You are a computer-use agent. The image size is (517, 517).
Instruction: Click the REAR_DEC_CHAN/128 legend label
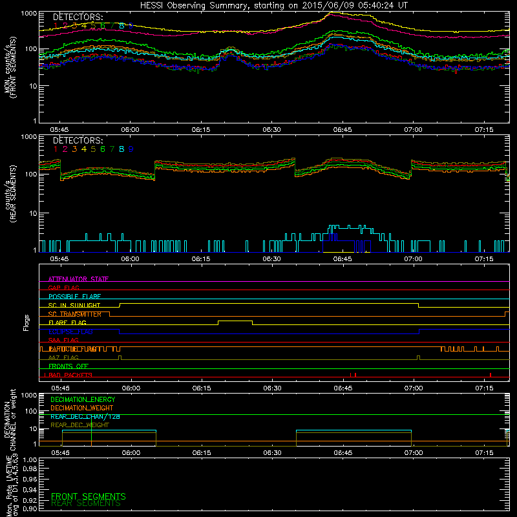[x=85, y=417]
